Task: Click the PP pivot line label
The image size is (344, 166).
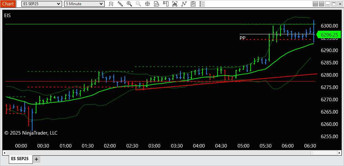Action: (243, 38)
